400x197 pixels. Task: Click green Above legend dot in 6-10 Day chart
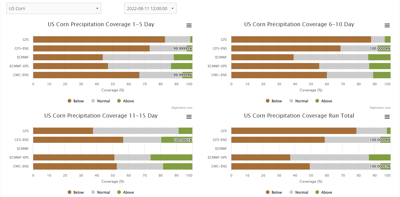pos(317,101)
